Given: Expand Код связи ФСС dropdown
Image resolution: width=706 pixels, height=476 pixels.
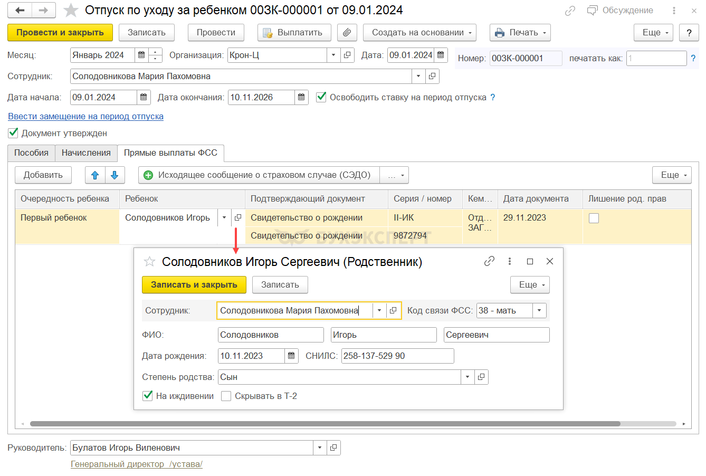Looking at the screenshot, I should [539, 311].
